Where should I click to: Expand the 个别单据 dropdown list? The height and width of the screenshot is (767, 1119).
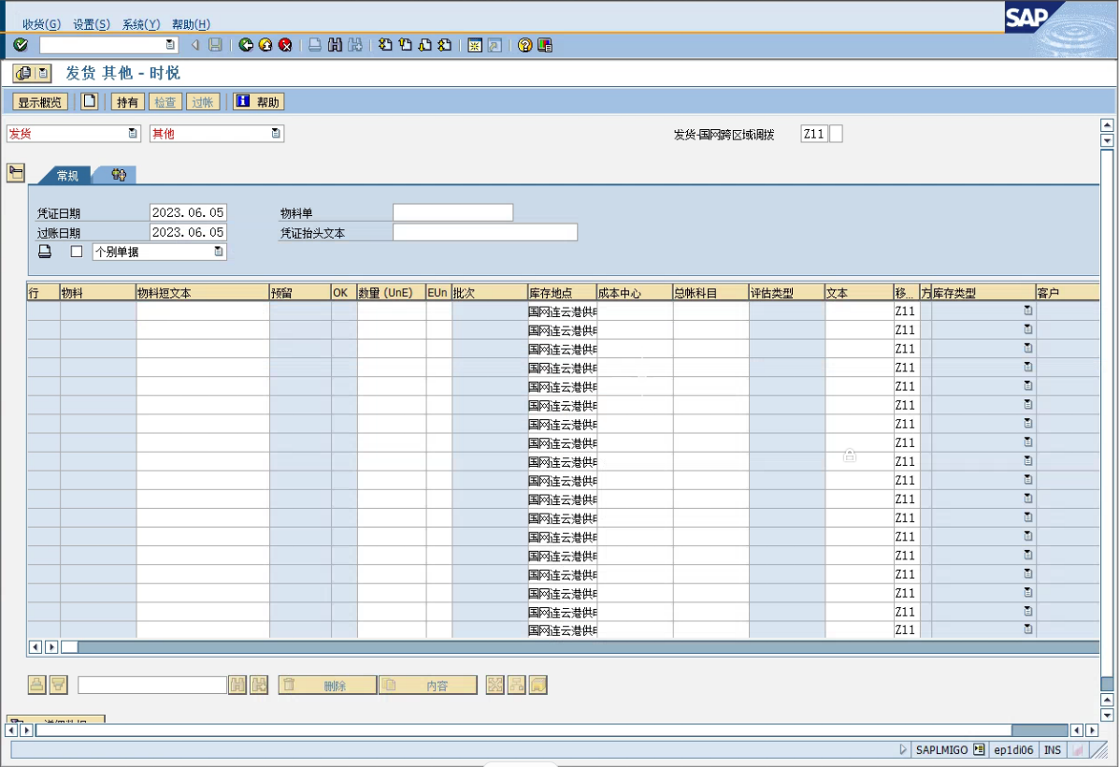click(219, 252)
